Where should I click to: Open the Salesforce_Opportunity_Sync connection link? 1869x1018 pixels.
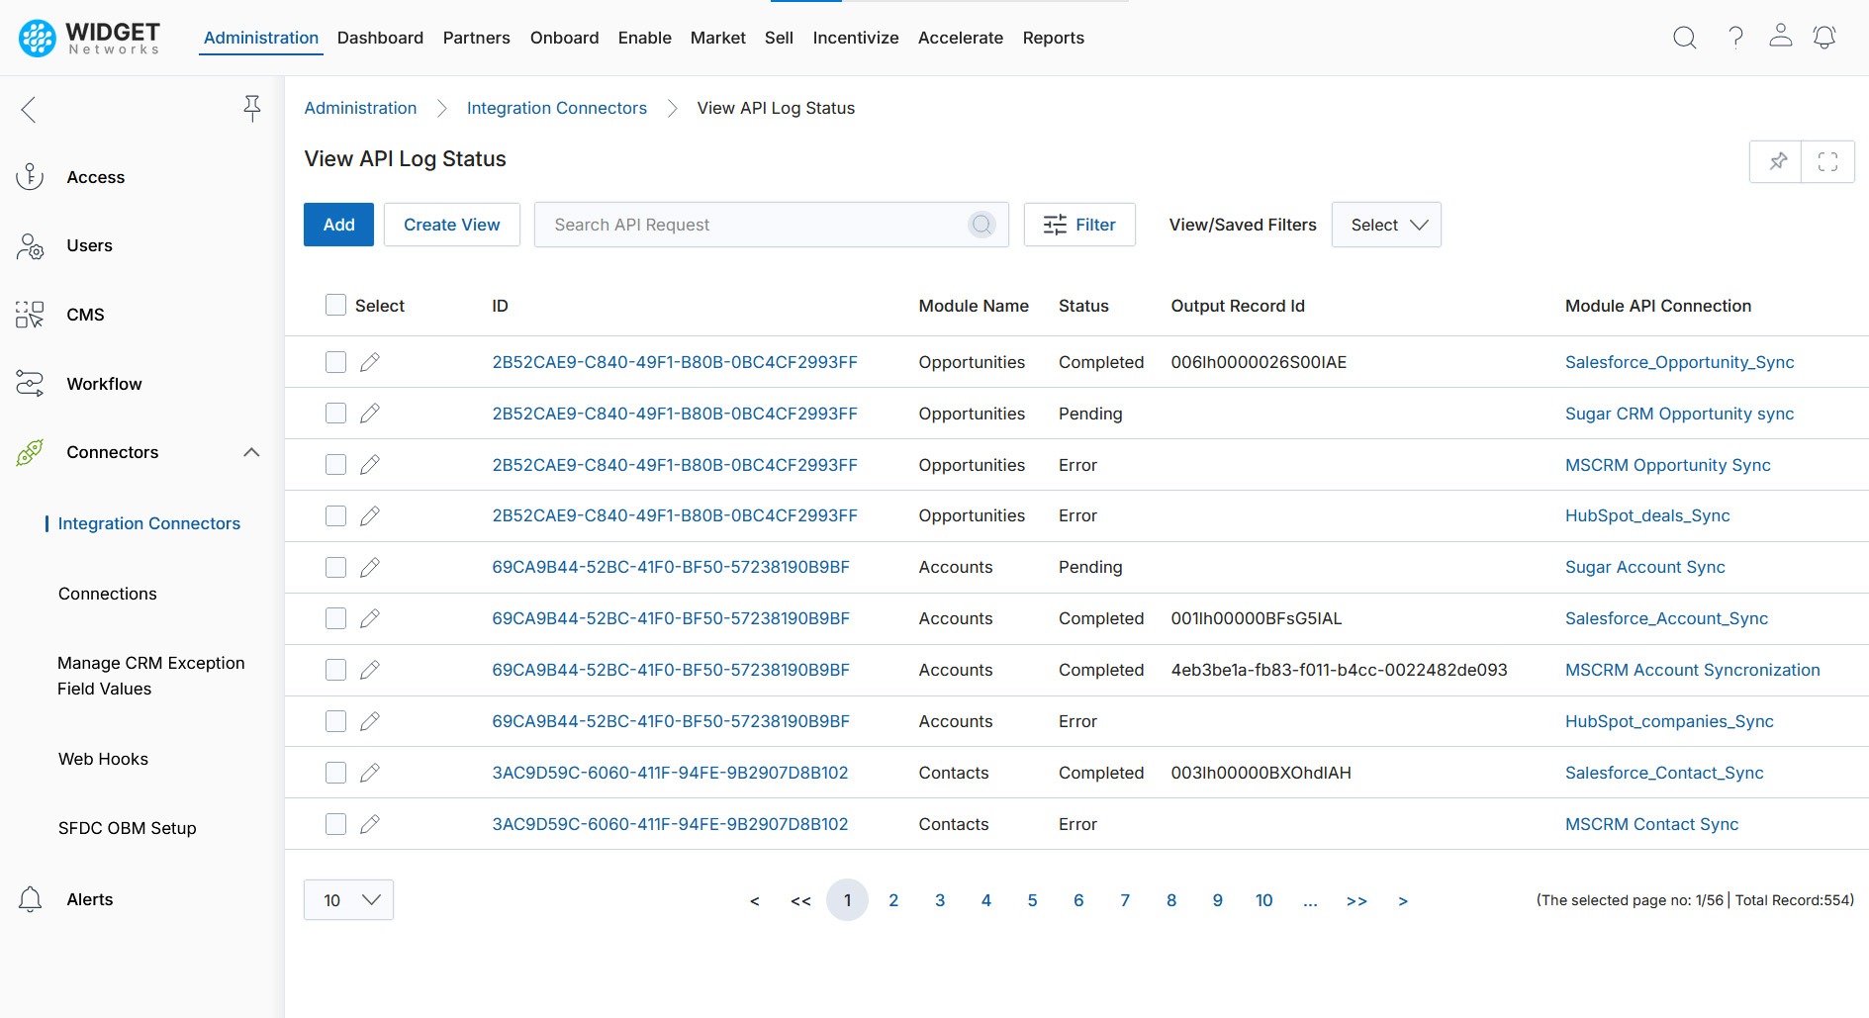[x=1679, y=362]
